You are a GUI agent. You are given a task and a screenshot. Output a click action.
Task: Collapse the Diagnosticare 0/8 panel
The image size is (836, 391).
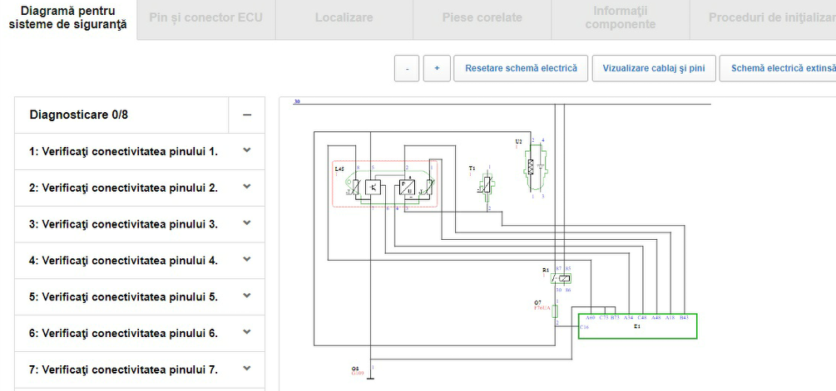click(x=247, y=115)
